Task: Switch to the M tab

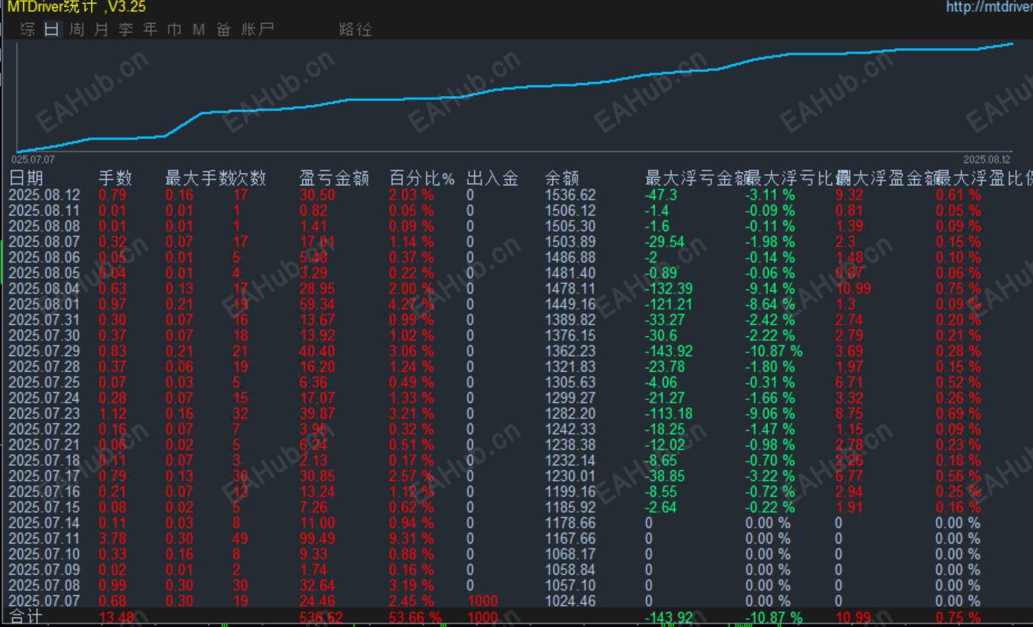Action: click(199, 30)
